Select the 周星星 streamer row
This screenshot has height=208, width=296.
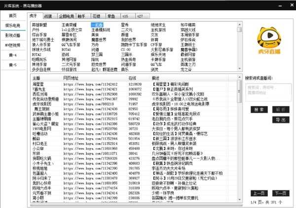pos(134,84)
